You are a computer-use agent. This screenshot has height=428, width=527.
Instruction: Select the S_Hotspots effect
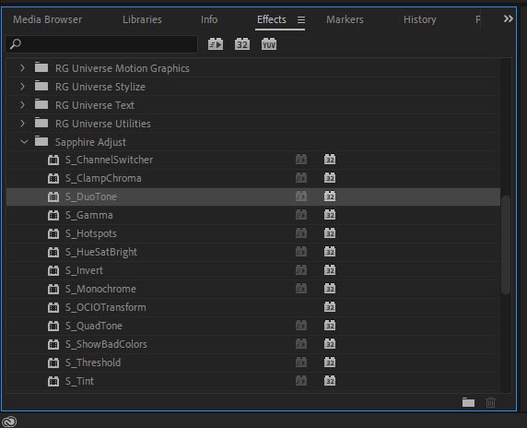click(x=91, y=234)
